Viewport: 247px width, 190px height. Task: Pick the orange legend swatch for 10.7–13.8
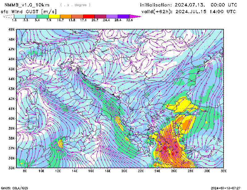(x=66, y=16)
